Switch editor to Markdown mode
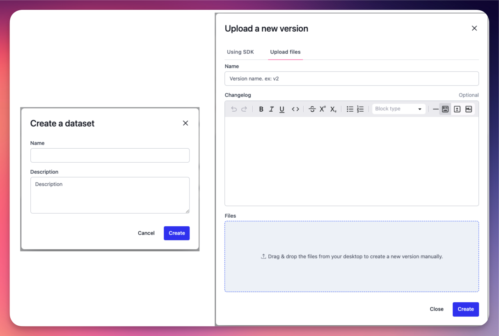 [x=469, y=109]
